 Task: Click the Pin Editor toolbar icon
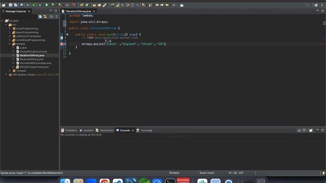(182, 5)
